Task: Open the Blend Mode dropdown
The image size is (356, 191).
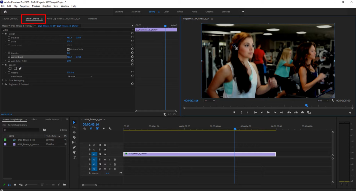Action: pos(80,76)
